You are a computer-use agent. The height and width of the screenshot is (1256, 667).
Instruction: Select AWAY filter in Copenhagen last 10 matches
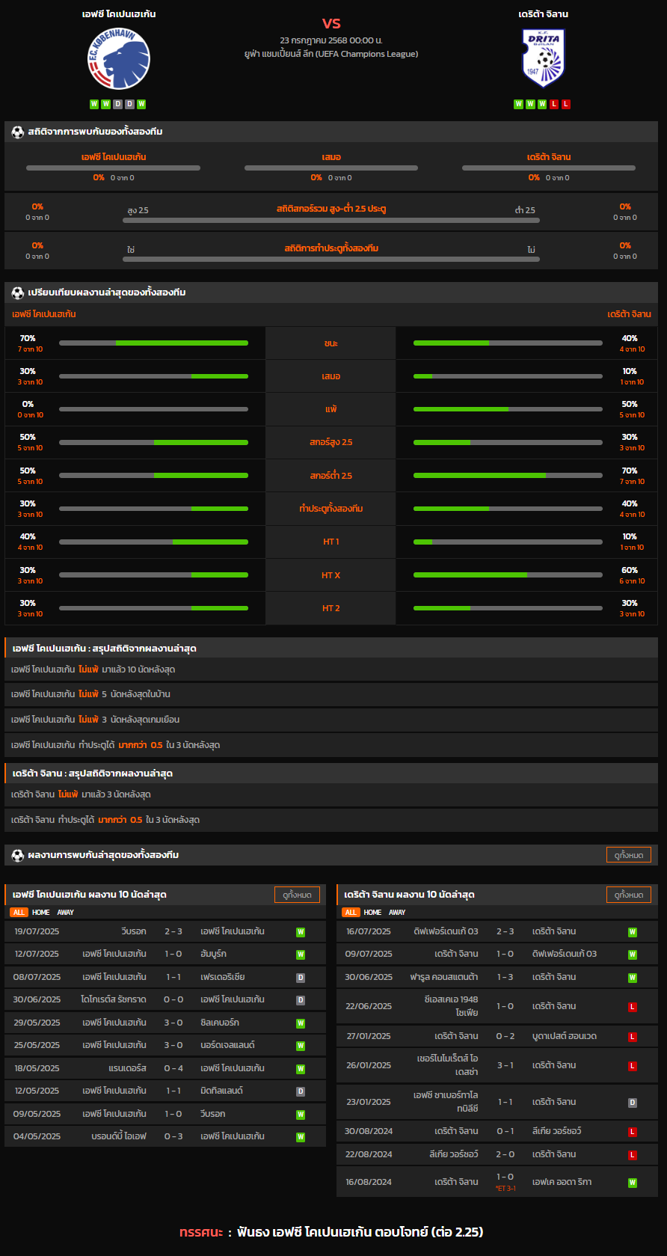coord(66,913)
